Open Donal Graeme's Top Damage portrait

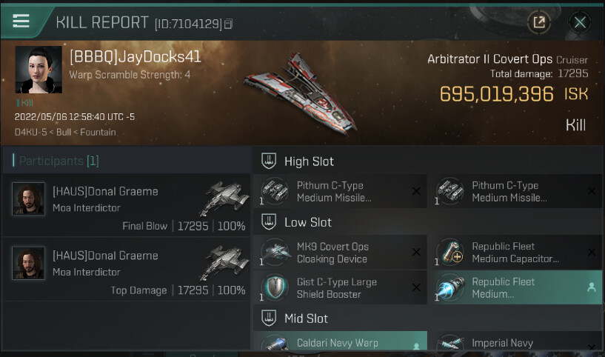[x=29, y=263]
